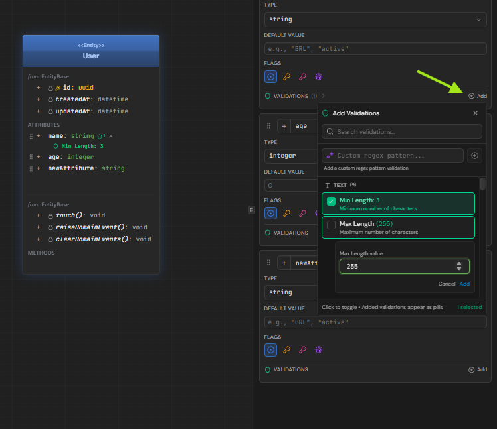Screen dimensions: 497x429
Task: Collapse the name attribute validations in the User entity
Action: 110,136
